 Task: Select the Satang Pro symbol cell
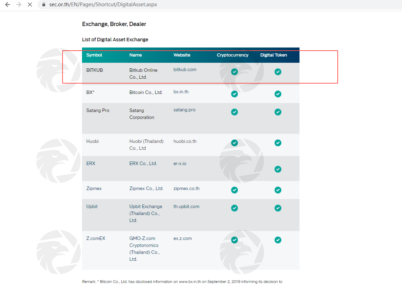[98, 111]
